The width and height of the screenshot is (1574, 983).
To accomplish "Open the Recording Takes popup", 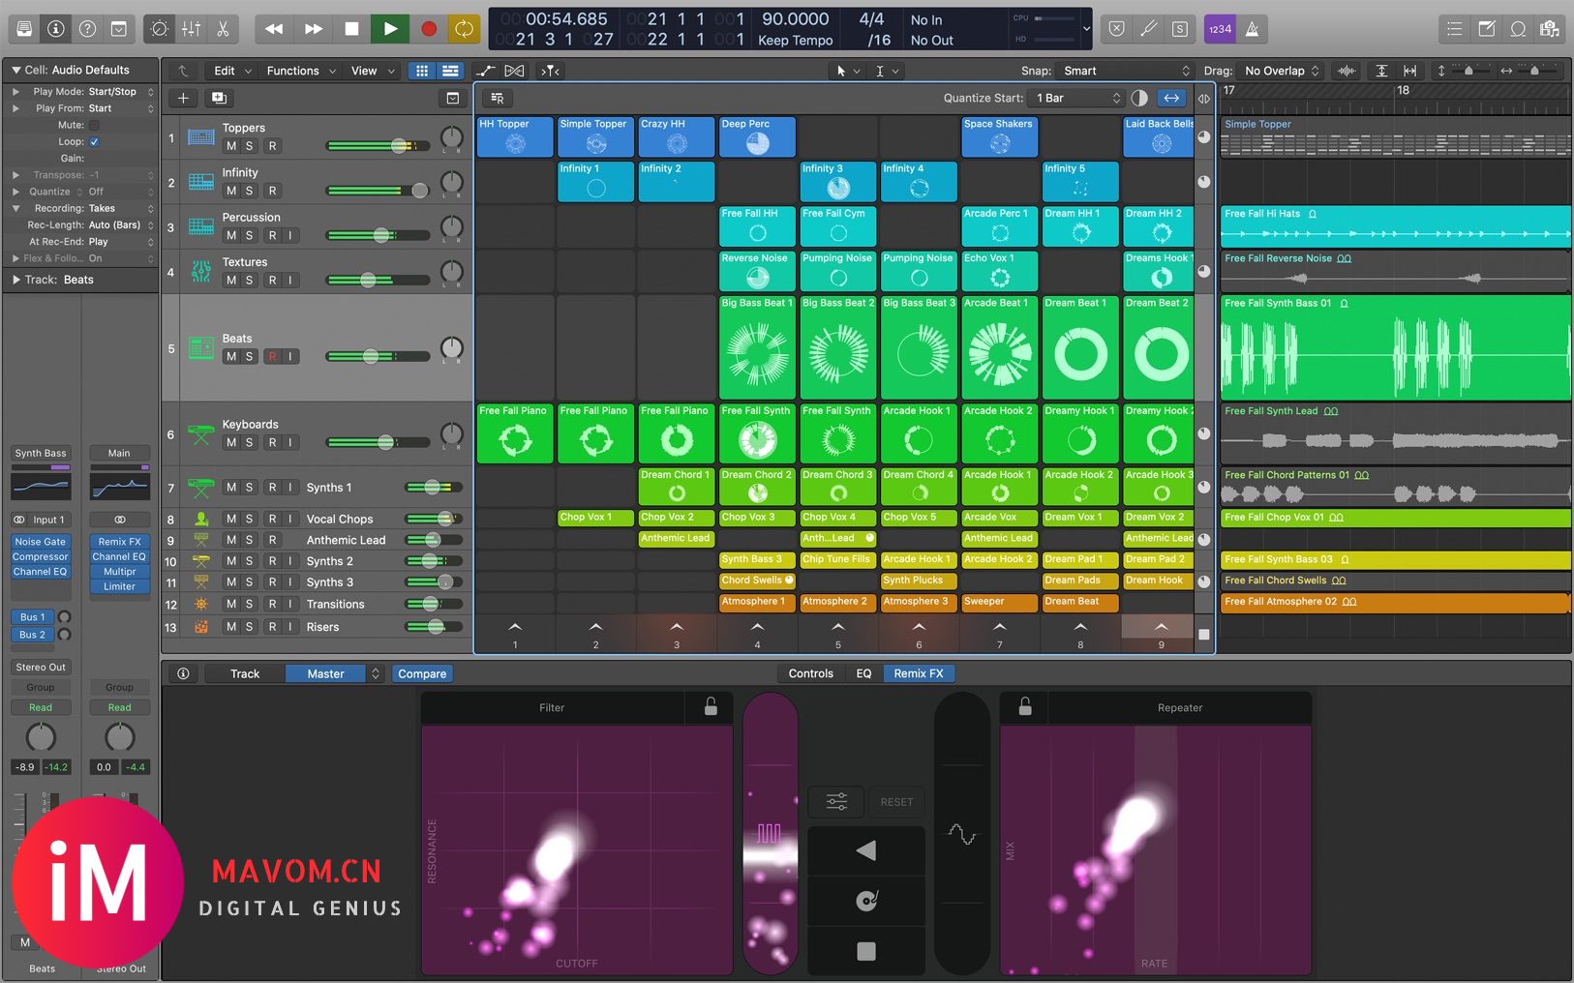I will pos(120,208).
